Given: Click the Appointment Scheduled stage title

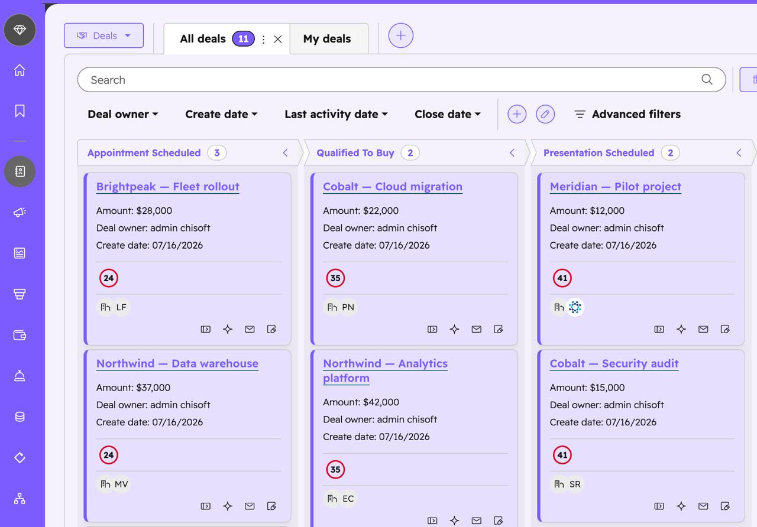Looking at the screenshot, I should 144,153.
